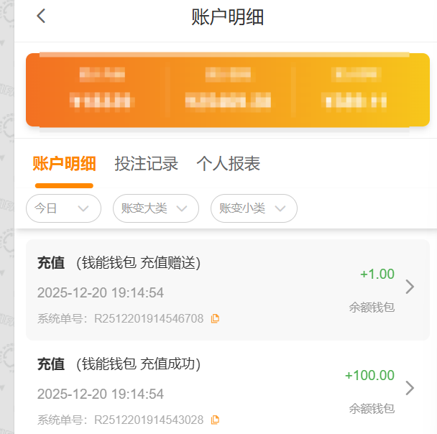Open the 个人报表 tab
This screenshot has height=434, width=437.
coord(228,164)
